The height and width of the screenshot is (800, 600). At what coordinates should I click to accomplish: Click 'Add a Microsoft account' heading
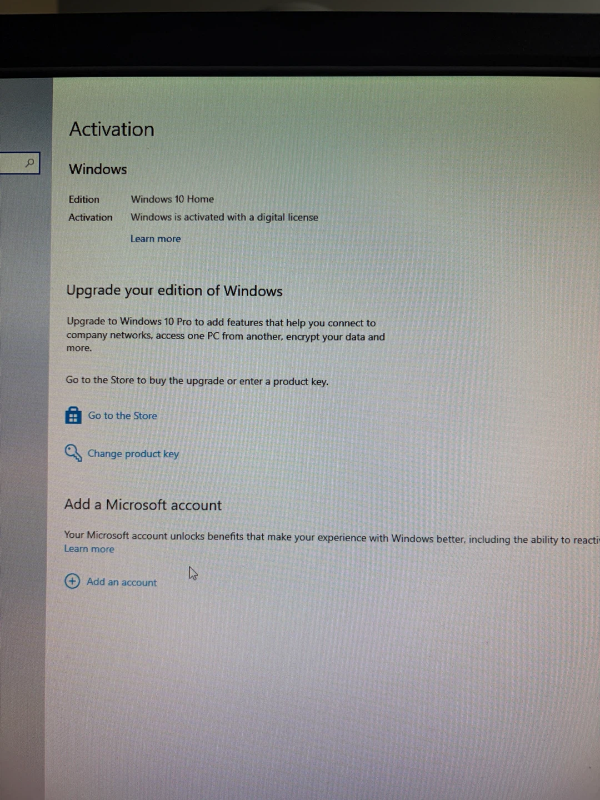pyautogui.click(x=143, y=504)
